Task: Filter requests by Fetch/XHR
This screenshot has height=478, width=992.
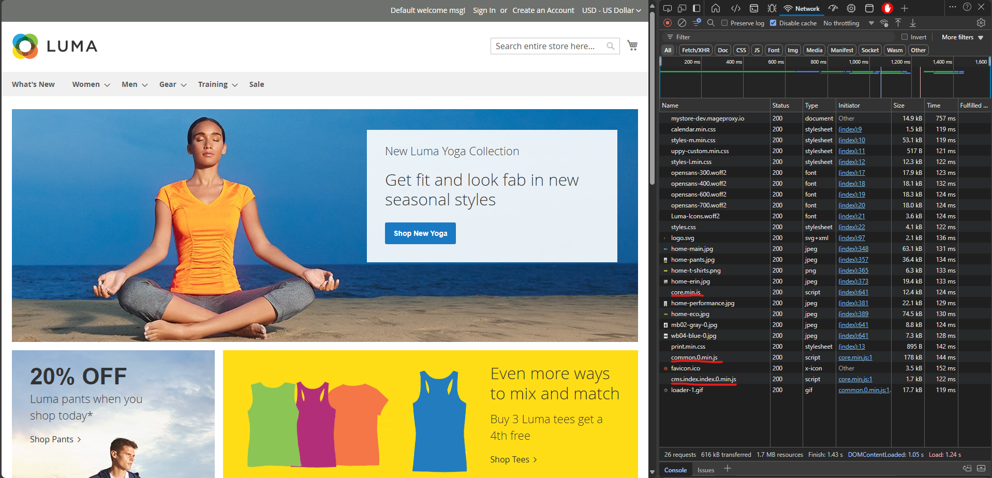Action: click(695, 50)
